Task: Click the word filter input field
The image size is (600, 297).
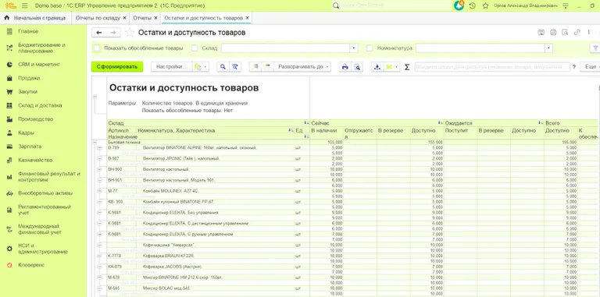Action: tap(492, 67)
